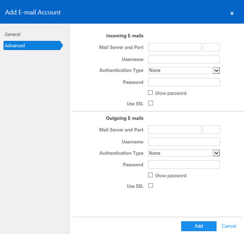Click the outgoing mail server field
Screen dimensions: 244x234
[x=175, y=130]
